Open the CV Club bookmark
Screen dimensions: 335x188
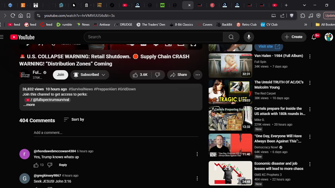(x=269, y=25)
